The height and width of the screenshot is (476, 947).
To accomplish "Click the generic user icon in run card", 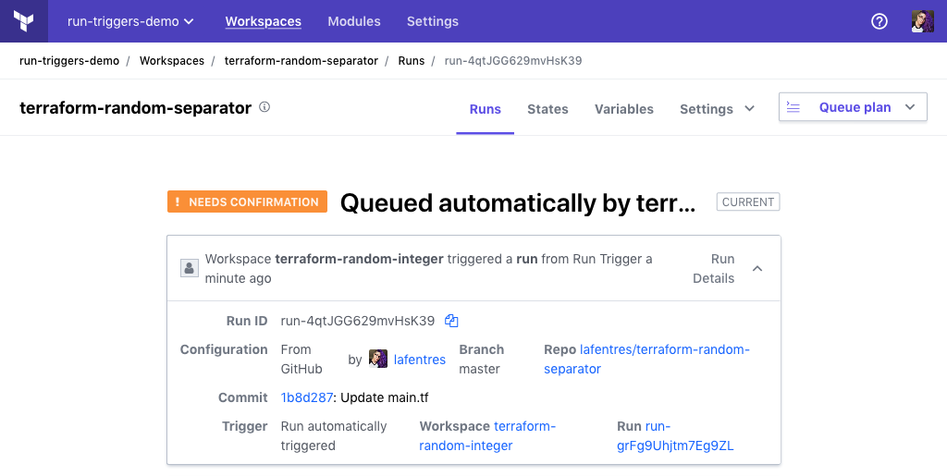I will (190, 268).
